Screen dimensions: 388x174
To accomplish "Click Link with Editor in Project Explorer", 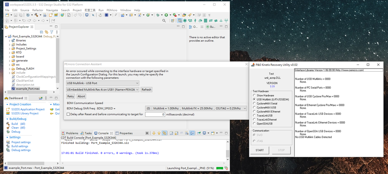I will point(46,32).
